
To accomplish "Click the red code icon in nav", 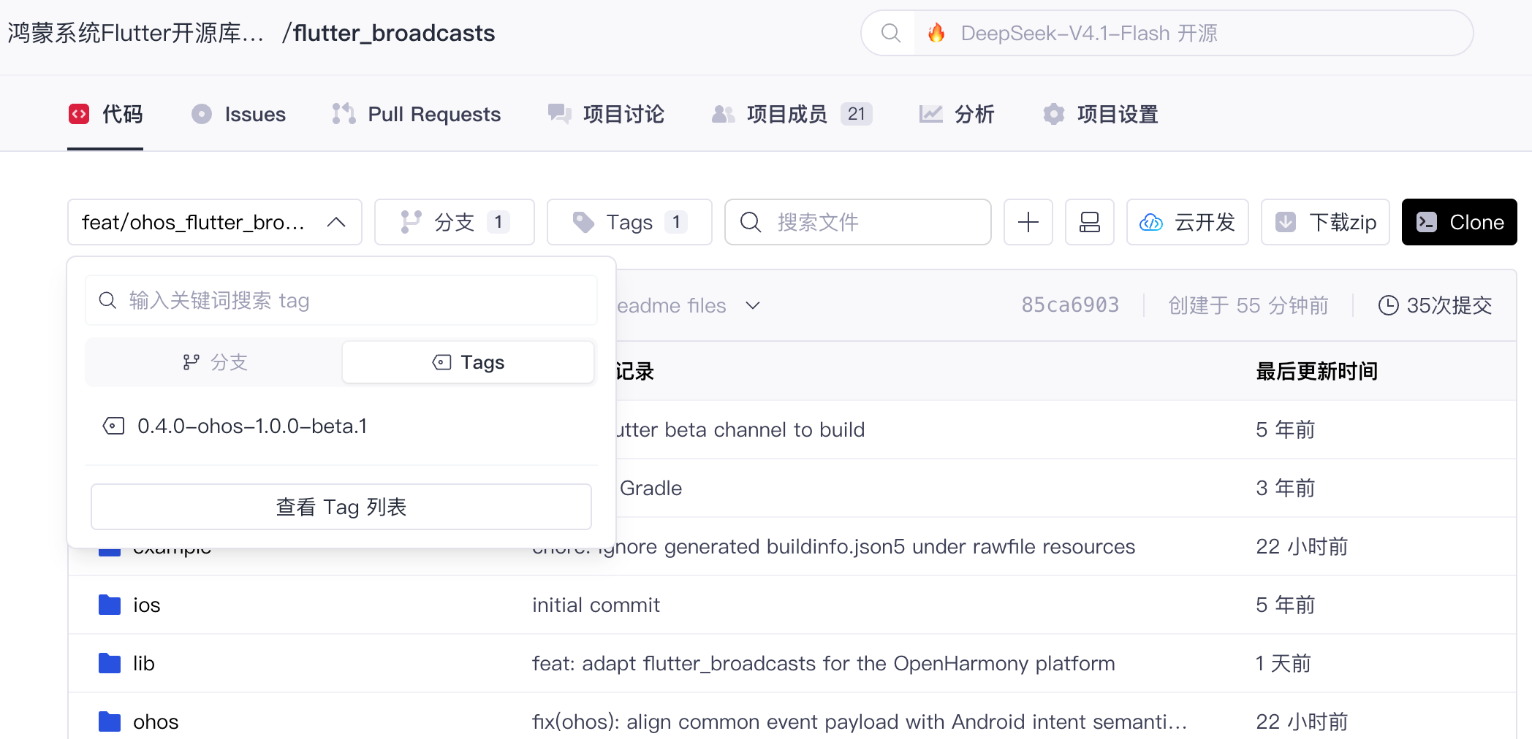I will pyautogui.click(x=79, y=114).
